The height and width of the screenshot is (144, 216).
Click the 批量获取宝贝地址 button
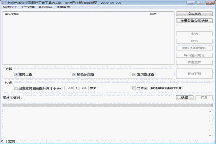click(x=194, y=21)
